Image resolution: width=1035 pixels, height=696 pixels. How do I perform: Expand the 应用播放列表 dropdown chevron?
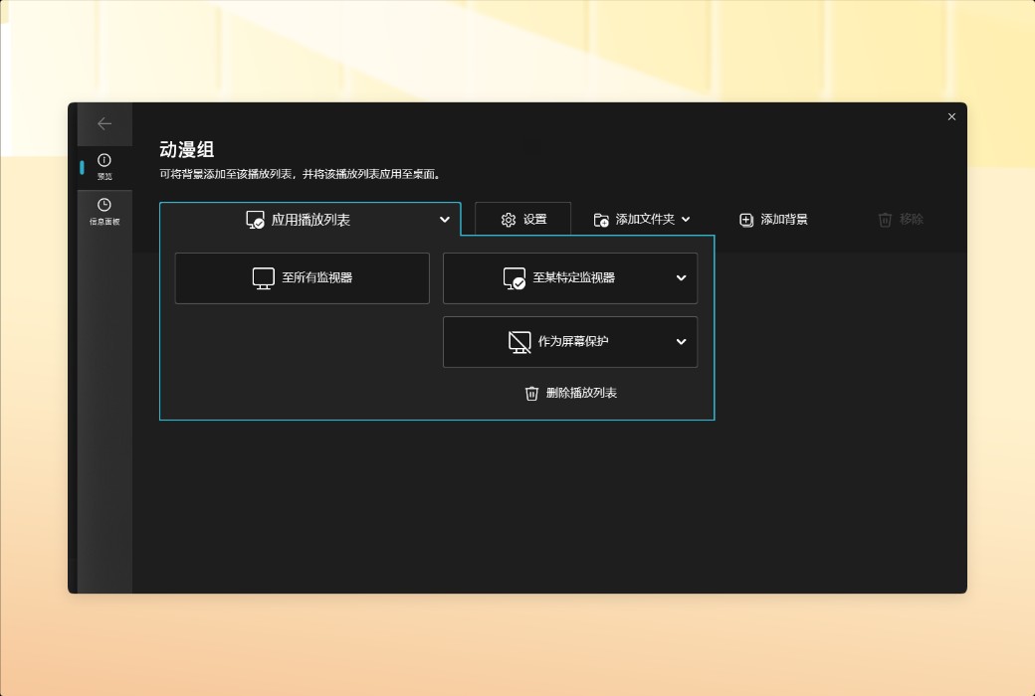[444, 220]
